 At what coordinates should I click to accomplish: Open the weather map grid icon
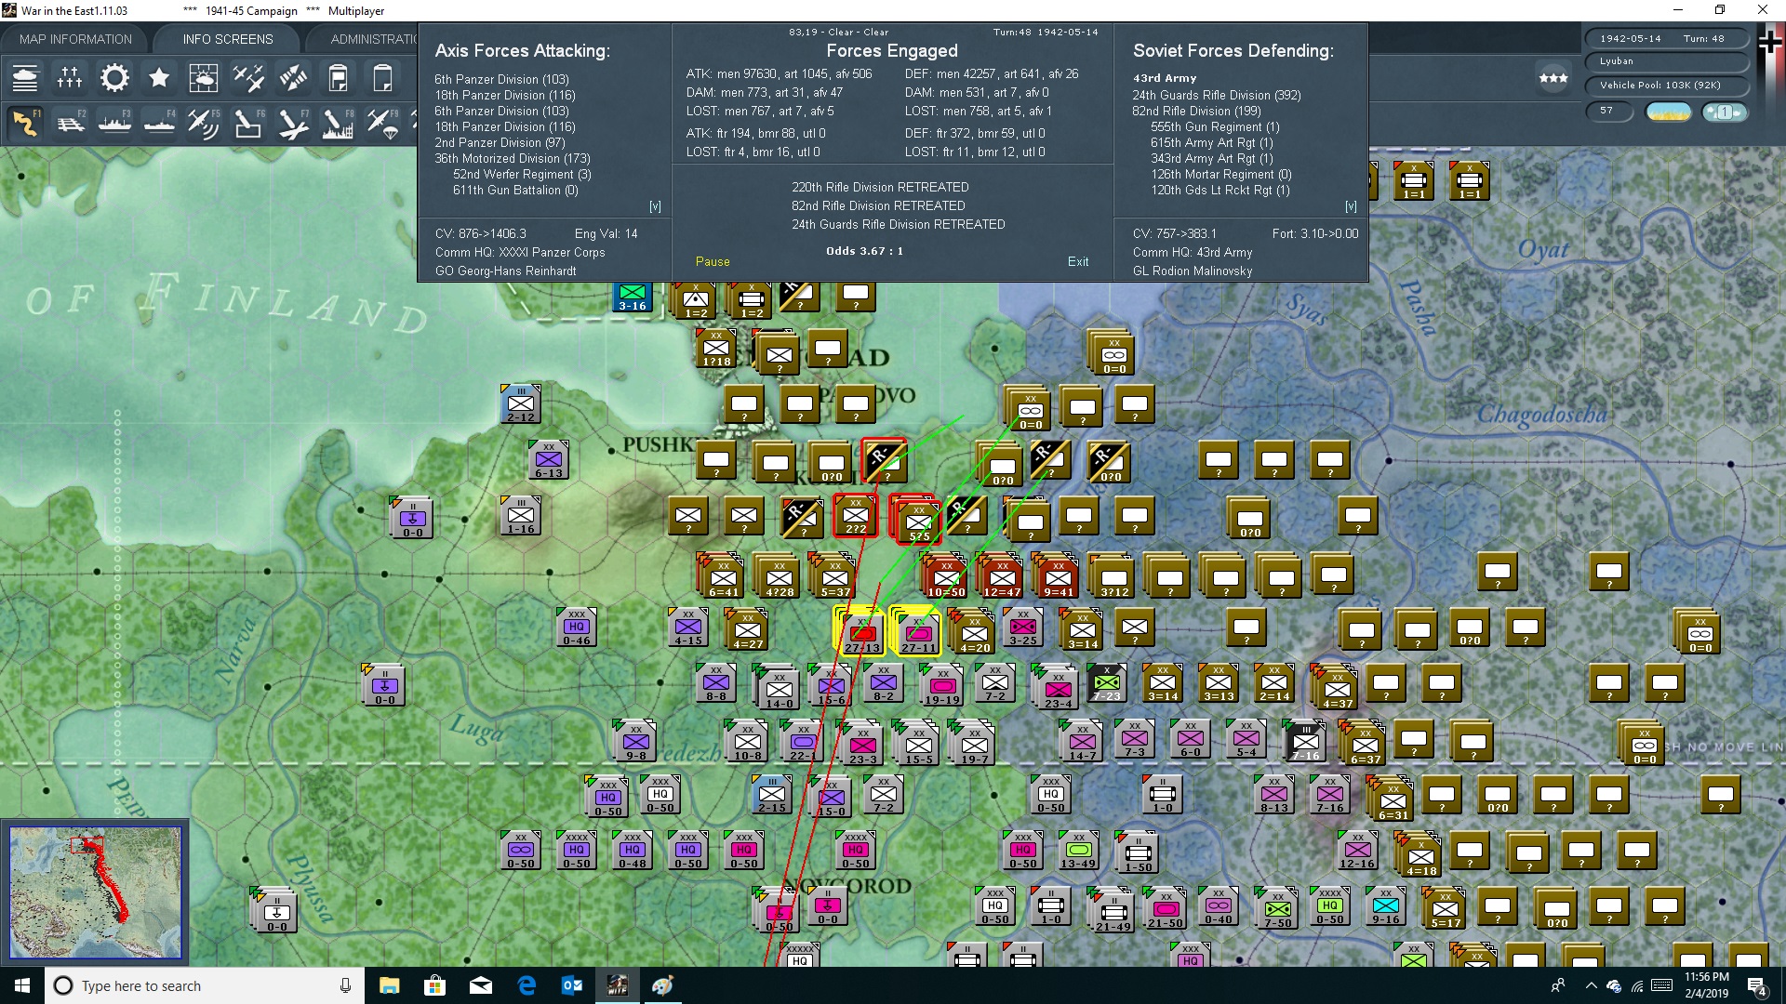(203, 78)
